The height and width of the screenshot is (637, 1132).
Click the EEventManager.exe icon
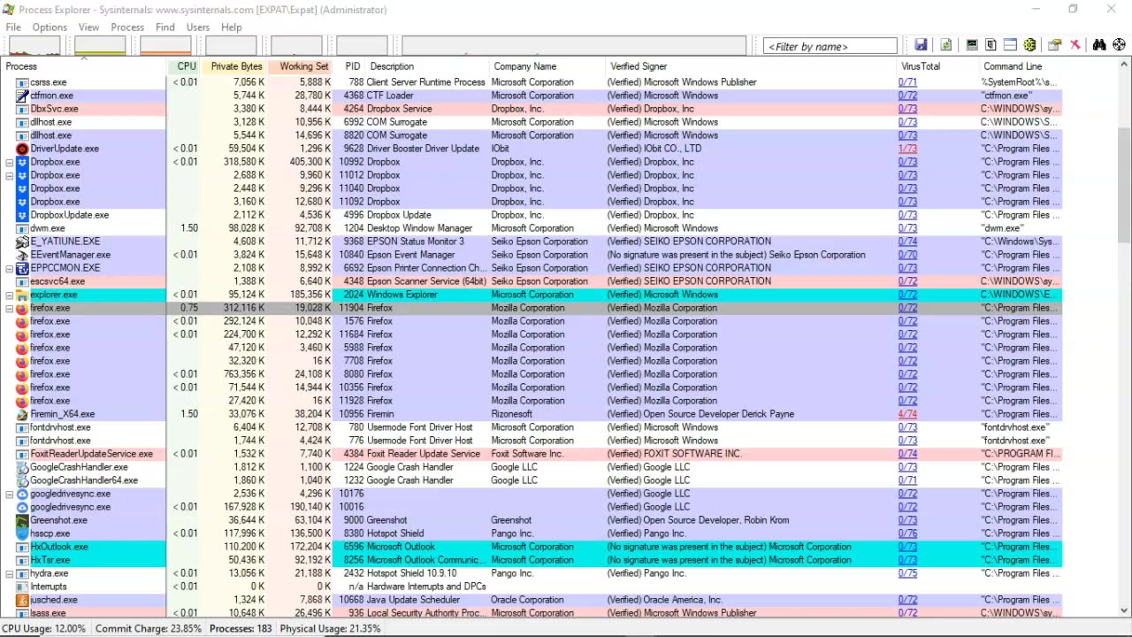click(x=23, y=255)
